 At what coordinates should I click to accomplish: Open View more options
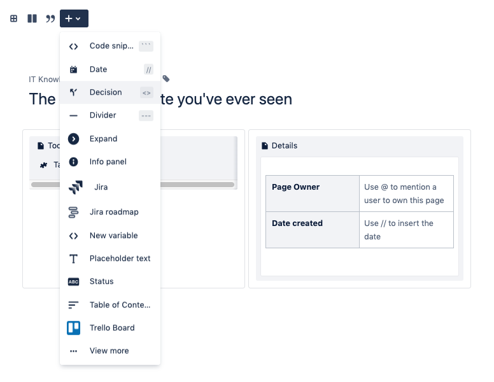point(109,351)
